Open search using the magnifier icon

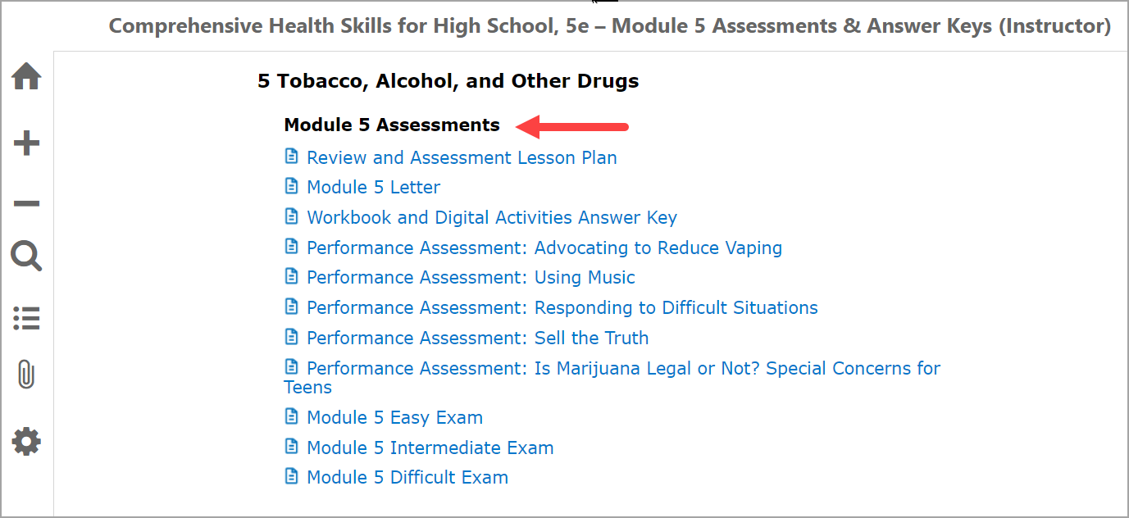click(26, 257)
